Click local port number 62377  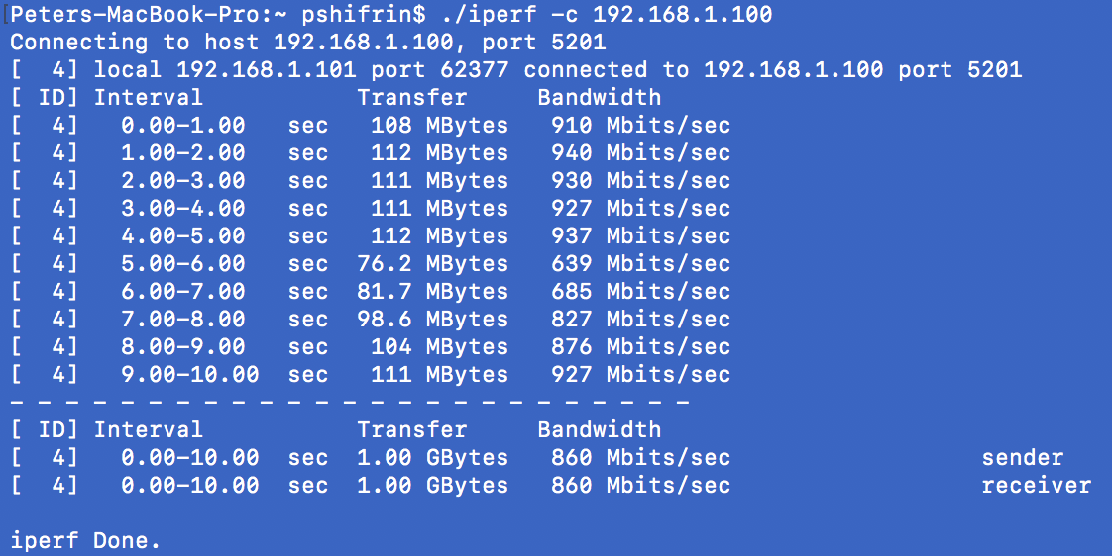pos(475,69)
